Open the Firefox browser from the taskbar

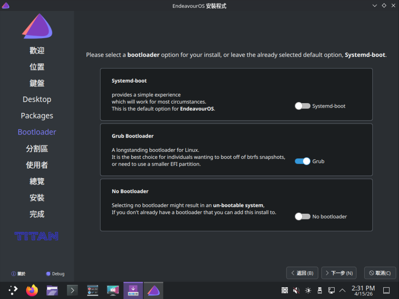click(x=32, y=290)
